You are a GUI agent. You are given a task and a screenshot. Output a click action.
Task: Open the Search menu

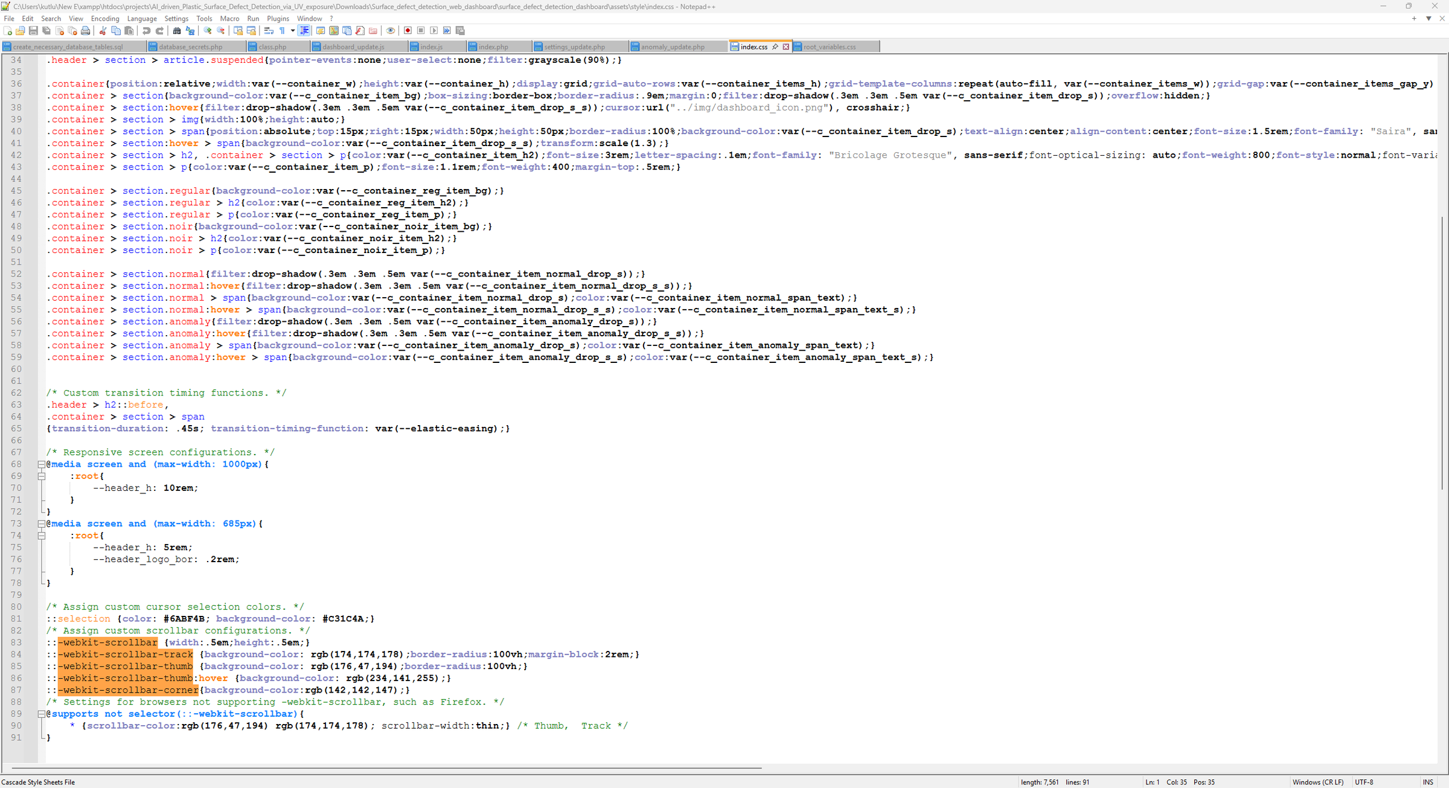pos(51,19)
